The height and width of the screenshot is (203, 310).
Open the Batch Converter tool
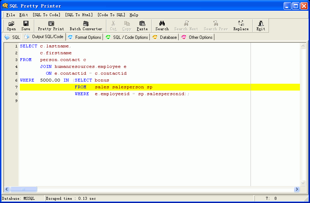tap(86, 26)
